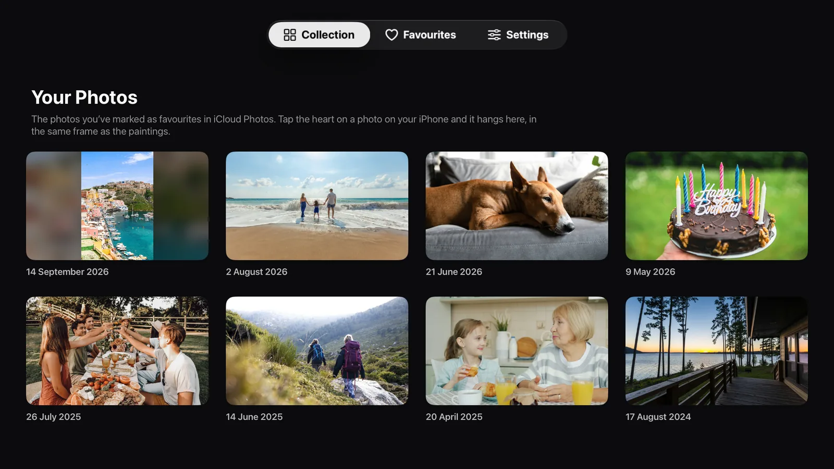Click the '26 July 2025' date label
This screenshot has height=469, width=834.
click(54, 417)
